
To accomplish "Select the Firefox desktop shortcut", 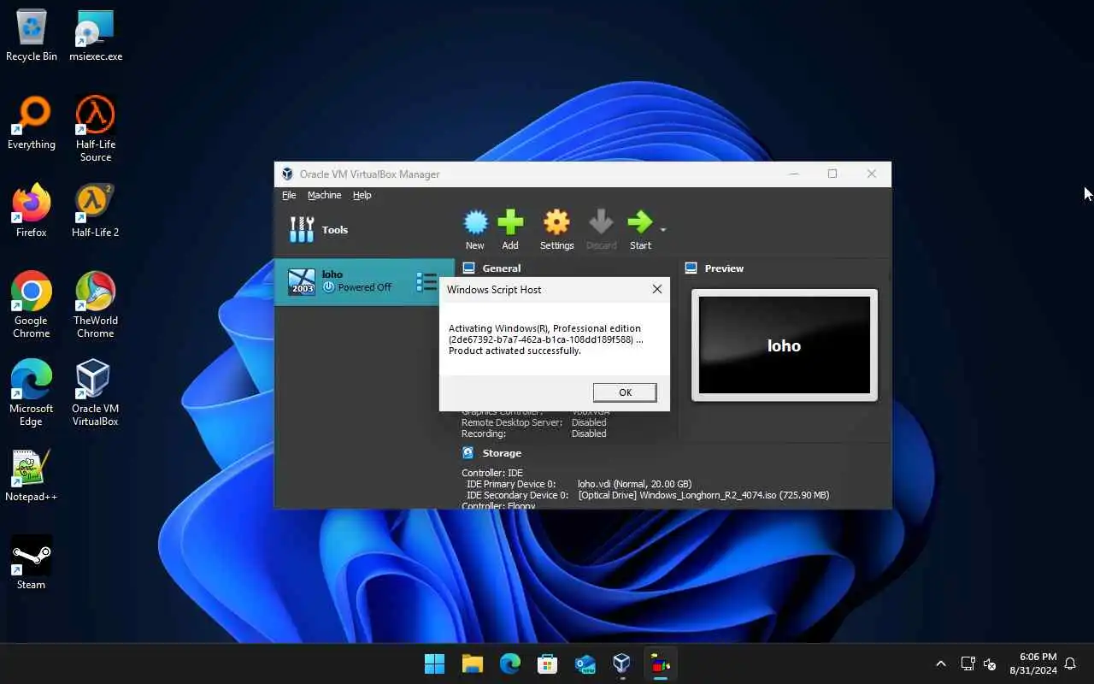I will (x=32, y=211).
